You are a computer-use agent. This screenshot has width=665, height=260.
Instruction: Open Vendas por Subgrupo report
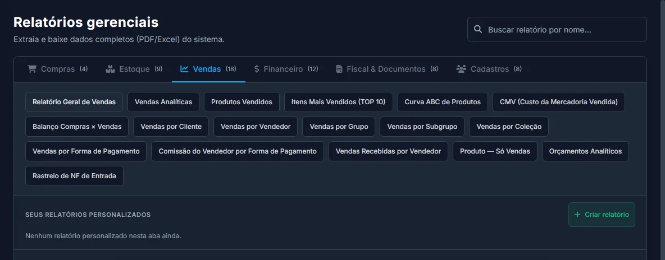click(422, 127)
